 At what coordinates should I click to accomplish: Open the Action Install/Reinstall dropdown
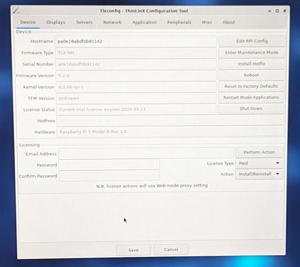(x=259, y=174)
